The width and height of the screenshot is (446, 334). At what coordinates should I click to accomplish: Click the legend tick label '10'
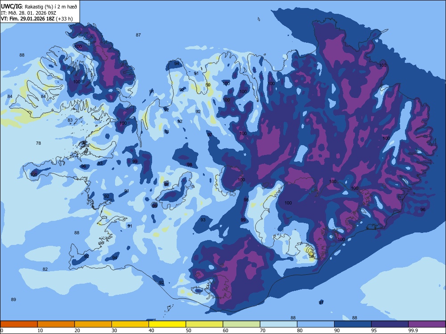pyautogui.click(x=40, y=330)
